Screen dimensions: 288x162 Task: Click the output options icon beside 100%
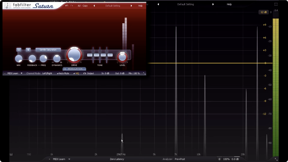[219, 159]
